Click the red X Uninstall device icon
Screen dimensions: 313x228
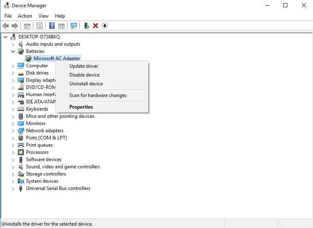point(96,26)
